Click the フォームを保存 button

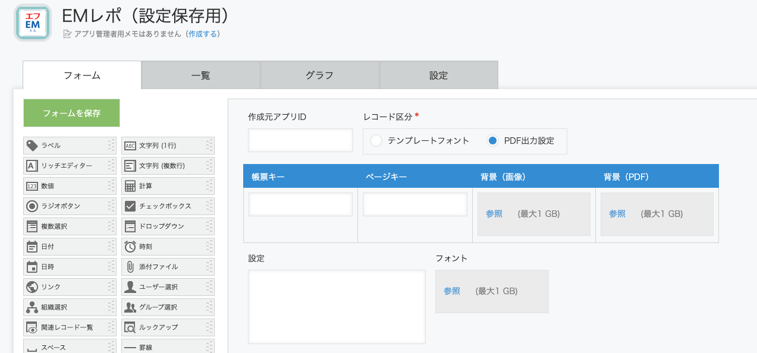coord(71,112)
